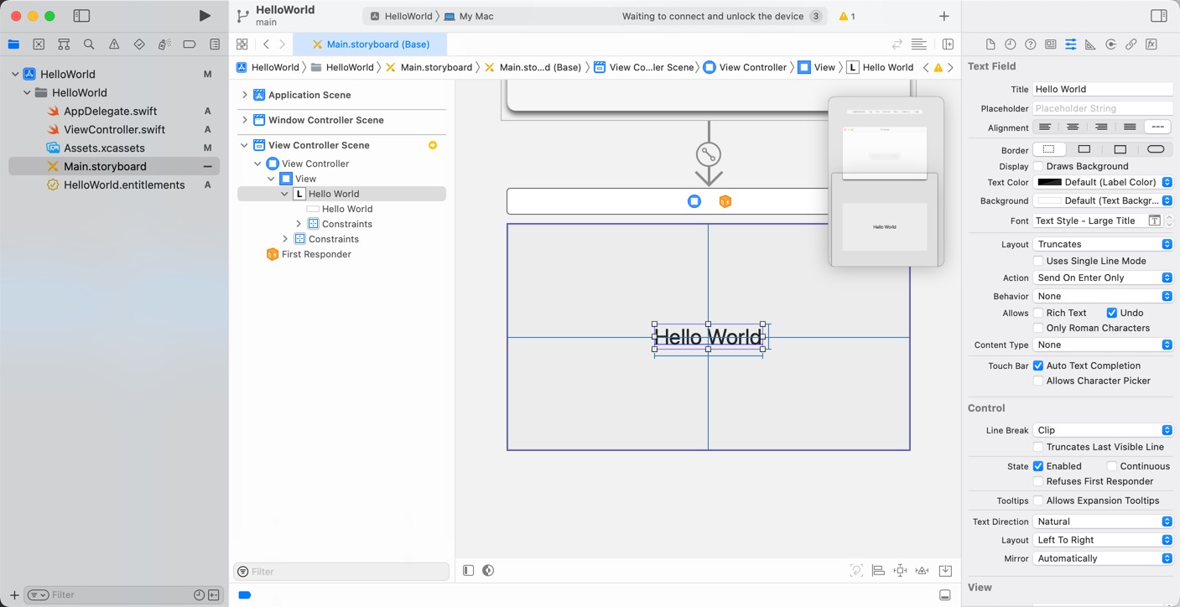Open the Line Break Clip dropdown
The image size is (1180, 607).
click(x=1103, y=430)
